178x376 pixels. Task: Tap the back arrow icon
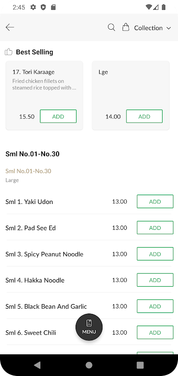10,27
